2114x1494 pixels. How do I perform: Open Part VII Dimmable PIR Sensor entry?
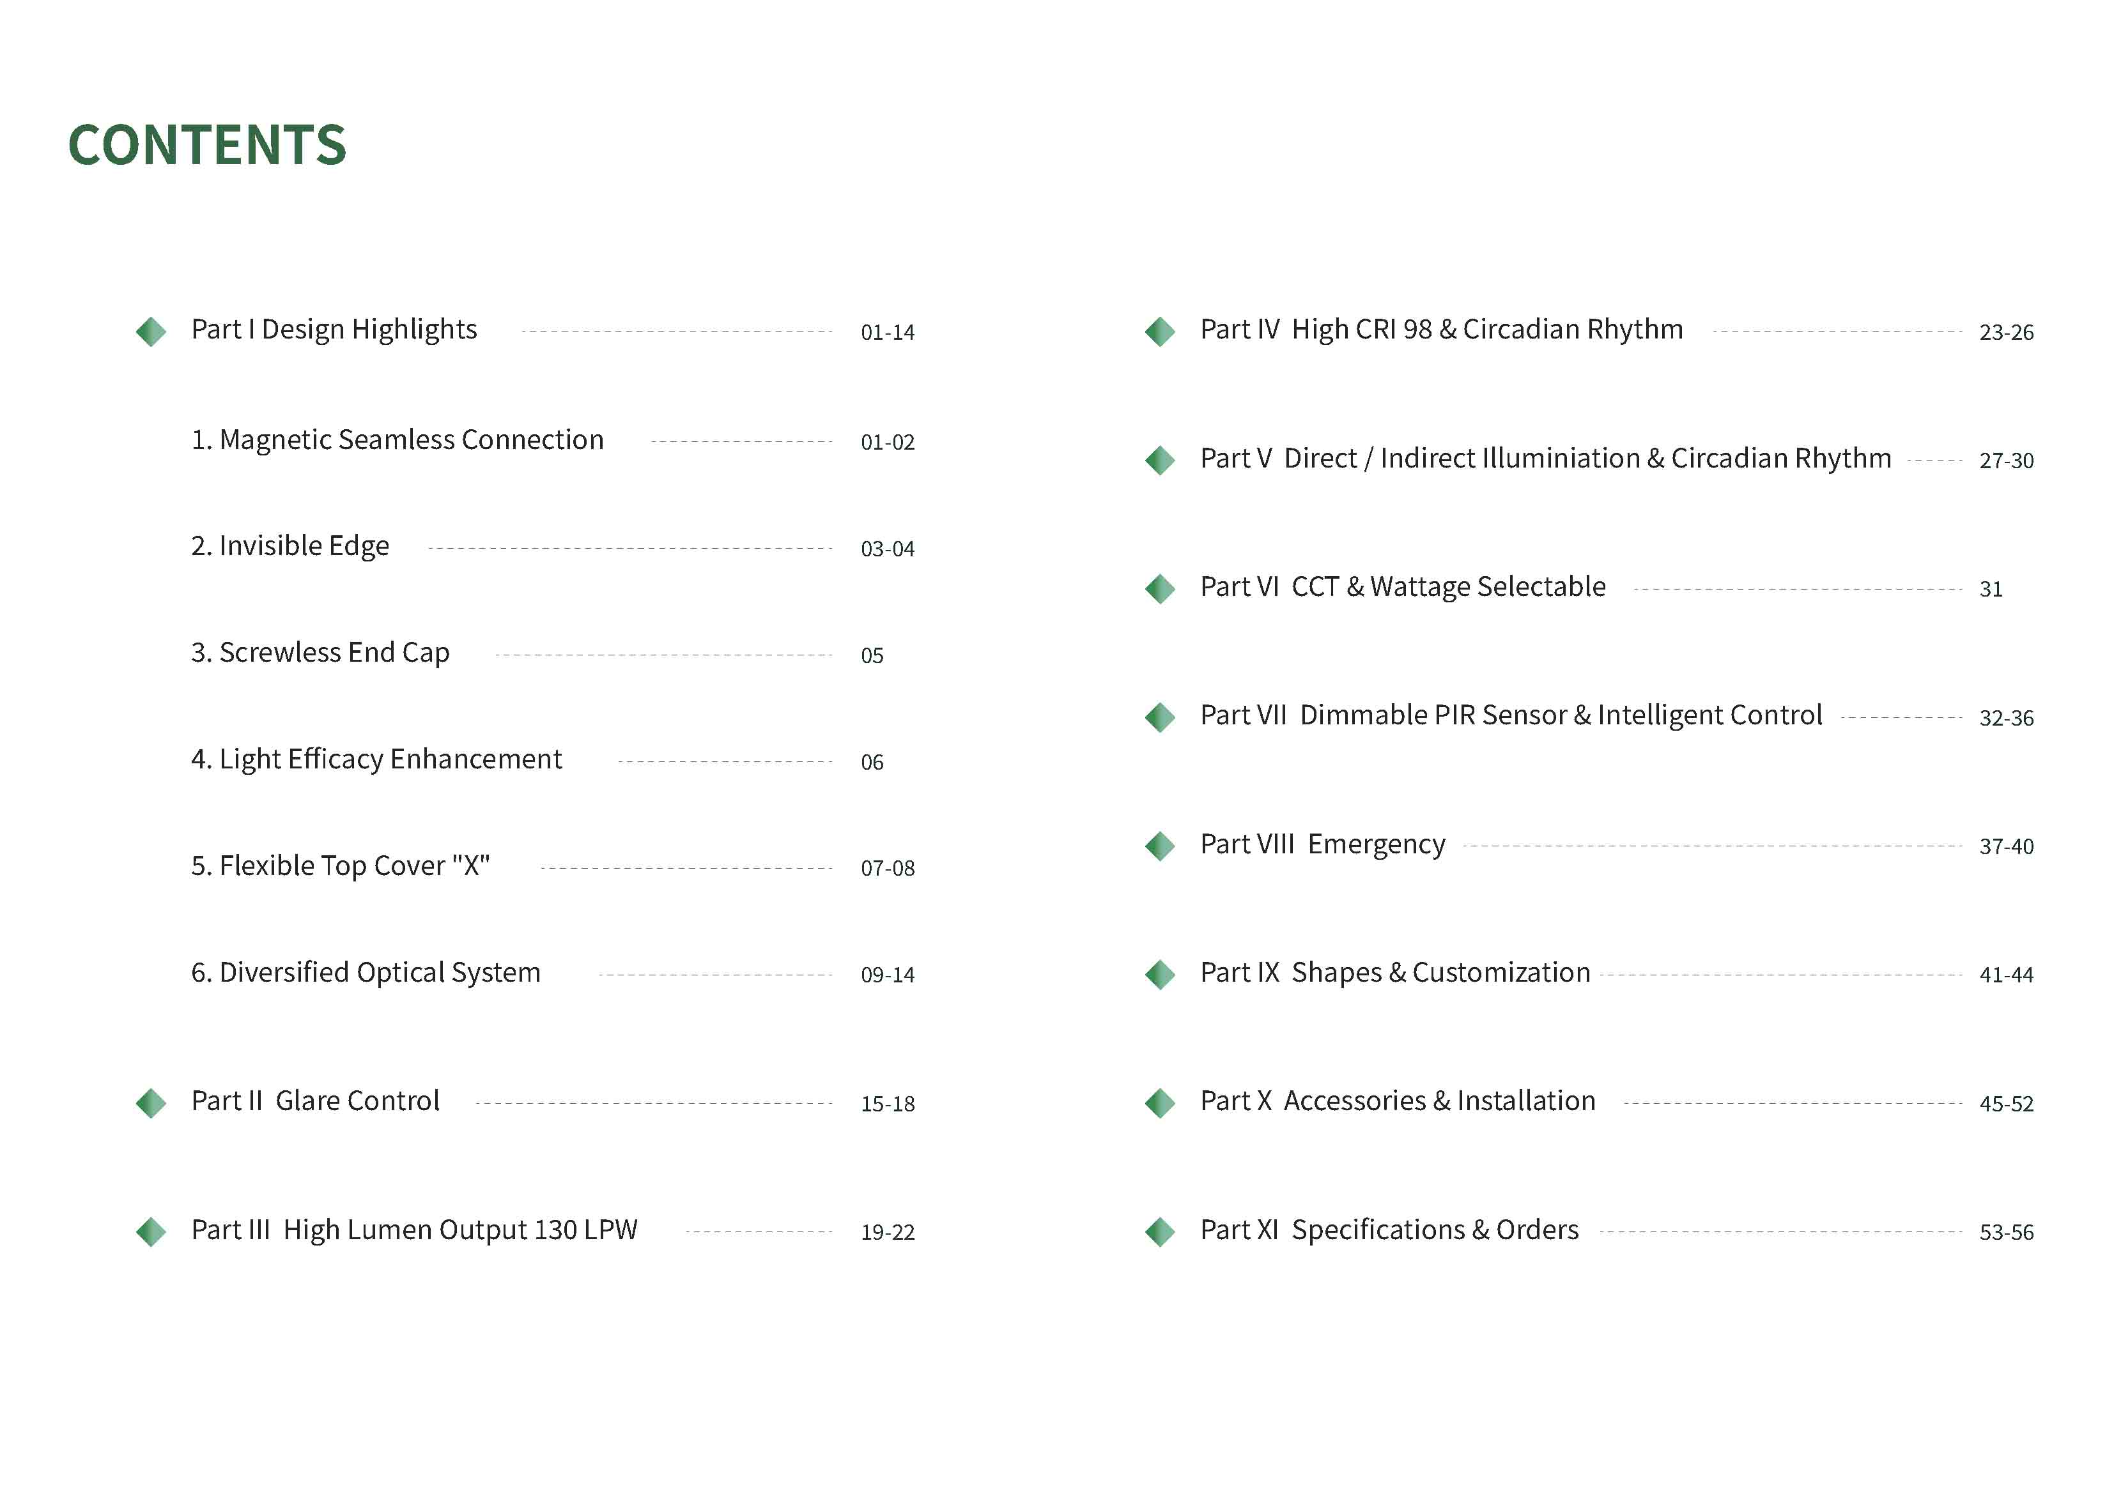(x=1512, y=715)
